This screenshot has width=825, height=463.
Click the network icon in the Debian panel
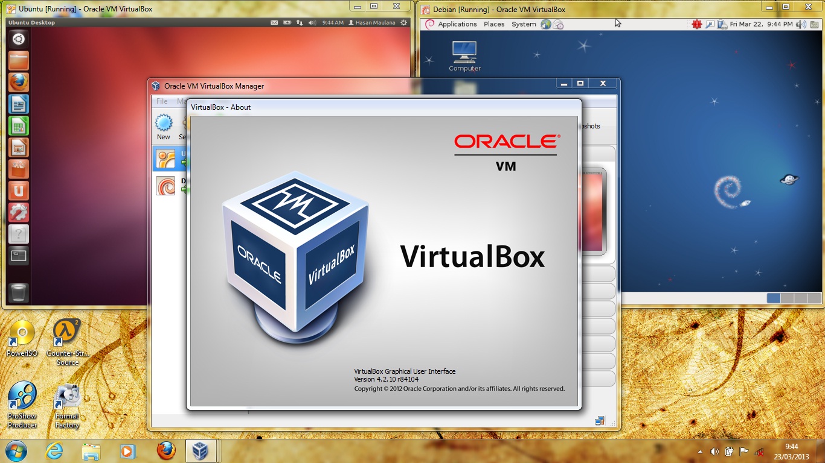coord(722,24)
